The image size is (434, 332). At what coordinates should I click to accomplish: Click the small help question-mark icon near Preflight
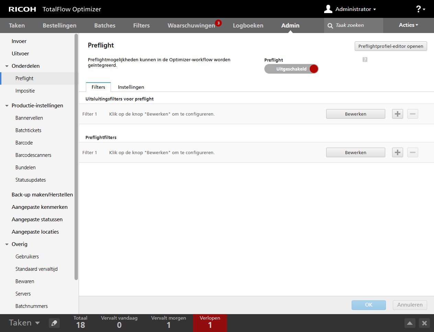coord(365,60)
